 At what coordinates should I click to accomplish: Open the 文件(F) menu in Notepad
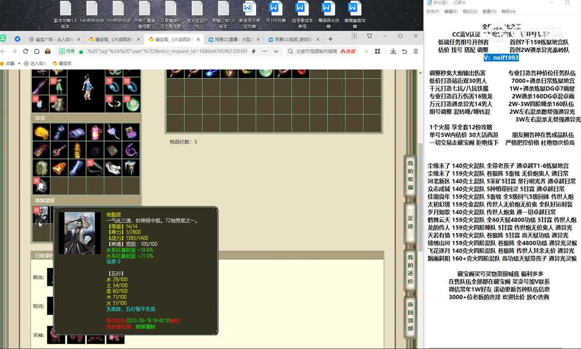click(432, 12)
